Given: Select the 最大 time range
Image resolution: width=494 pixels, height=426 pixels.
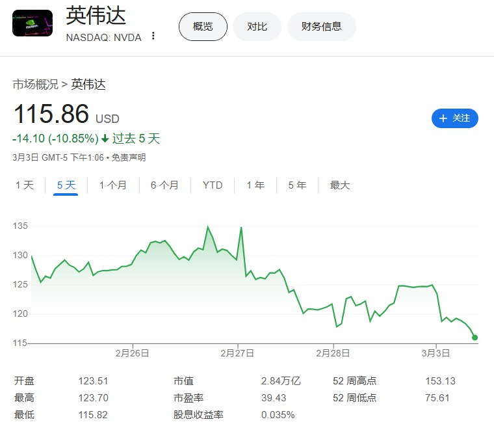Looking at the screenshot, I should [340, 185].
